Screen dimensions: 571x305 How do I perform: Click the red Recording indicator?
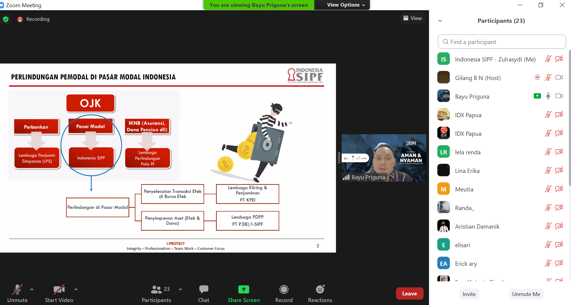pos(20,19)
